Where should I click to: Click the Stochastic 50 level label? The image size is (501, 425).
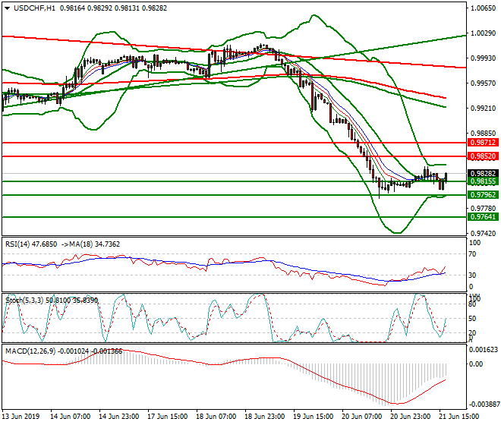472,319
